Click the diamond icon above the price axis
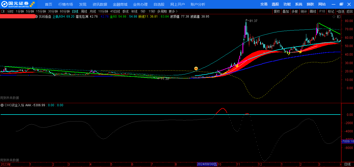This screenshot has height=167, width=354. 334,17
